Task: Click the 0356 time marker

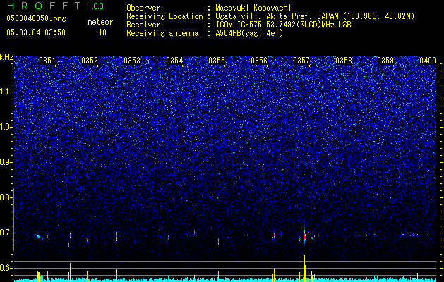Action: [259, 61]
